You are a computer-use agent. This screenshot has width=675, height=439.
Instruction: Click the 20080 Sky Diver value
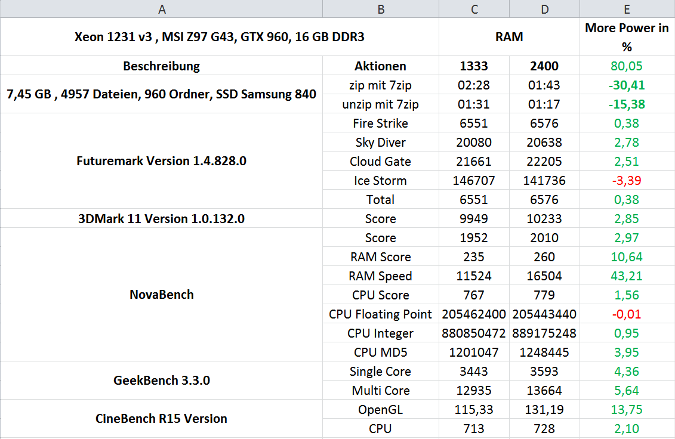[x=474, y=142]
